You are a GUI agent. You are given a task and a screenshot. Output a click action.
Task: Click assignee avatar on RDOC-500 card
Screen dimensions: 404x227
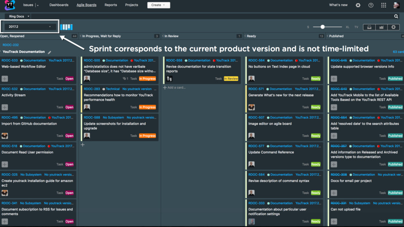[87, 78]
